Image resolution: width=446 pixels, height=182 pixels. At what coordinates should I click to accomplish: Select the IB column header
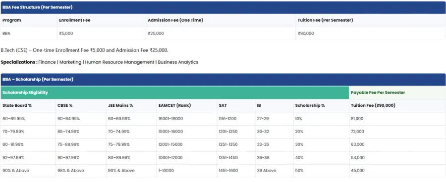274,105
